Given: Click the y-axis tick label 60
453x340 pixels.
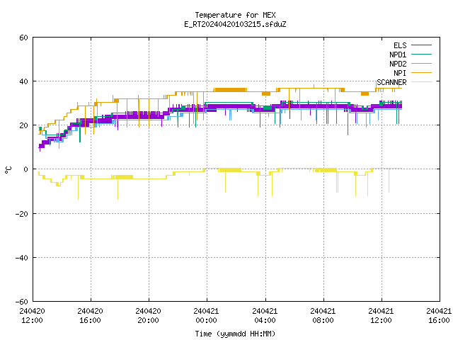Looking at the screenshot, I should pos(23,38).
